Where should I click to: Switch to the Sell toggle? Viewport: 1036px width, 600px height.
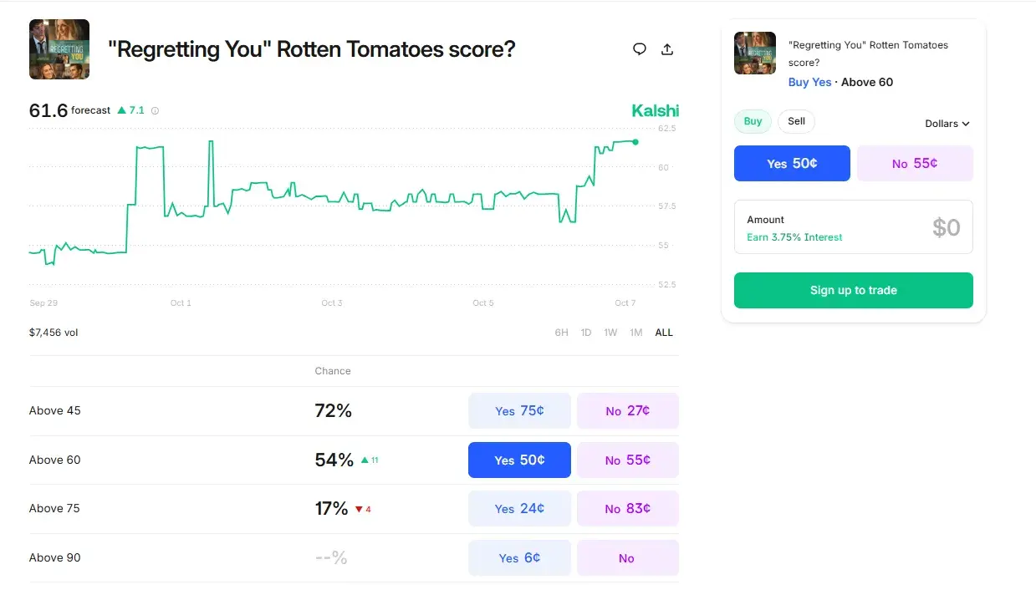point(795,121)
